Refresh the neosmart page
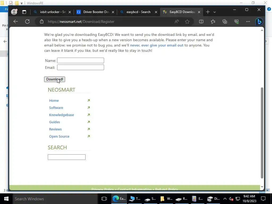 coord(27,22)
